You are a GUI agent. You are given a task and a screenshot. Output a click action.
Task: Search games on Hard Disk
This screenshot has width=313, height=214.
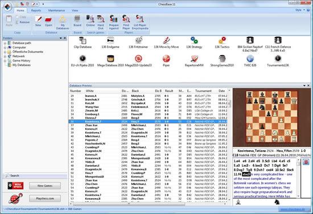click(x=101, y=22)
